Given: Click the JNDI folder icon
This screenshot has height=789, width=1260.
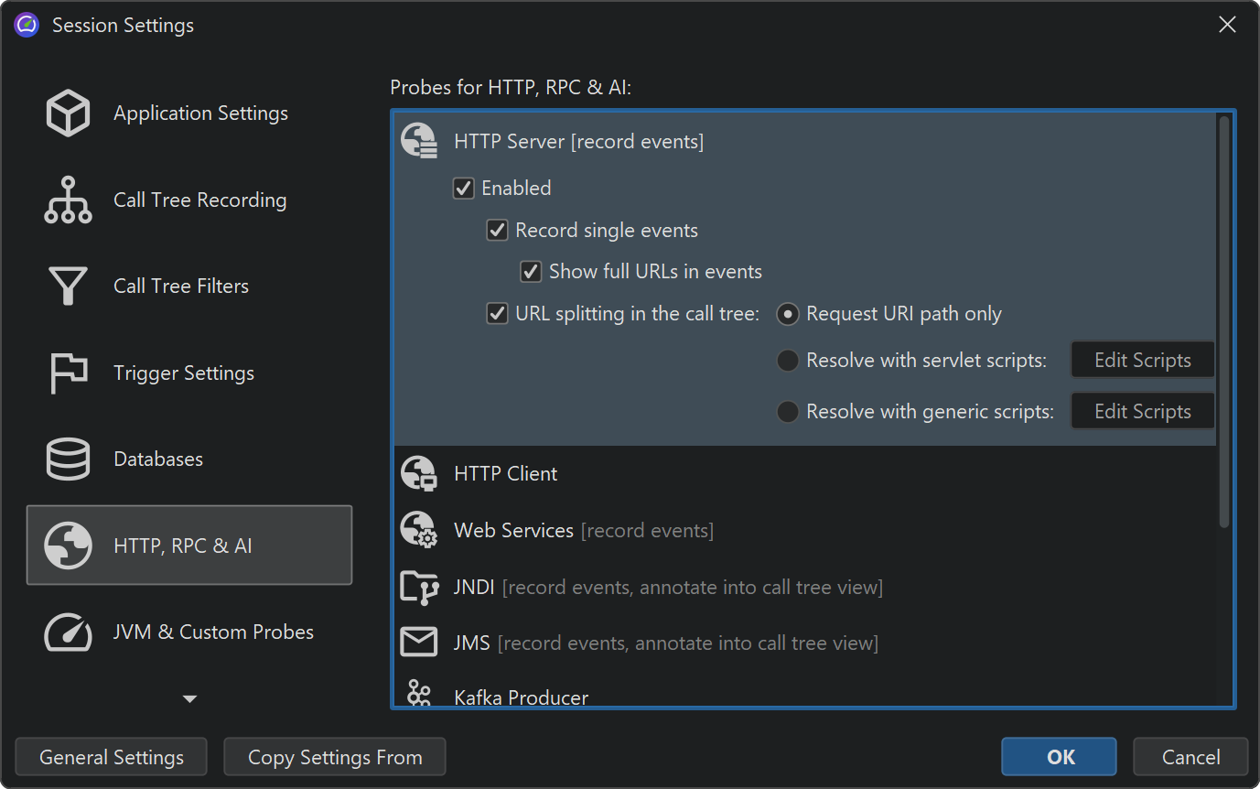Looking at the screenshot, I should tap(419, 587).
